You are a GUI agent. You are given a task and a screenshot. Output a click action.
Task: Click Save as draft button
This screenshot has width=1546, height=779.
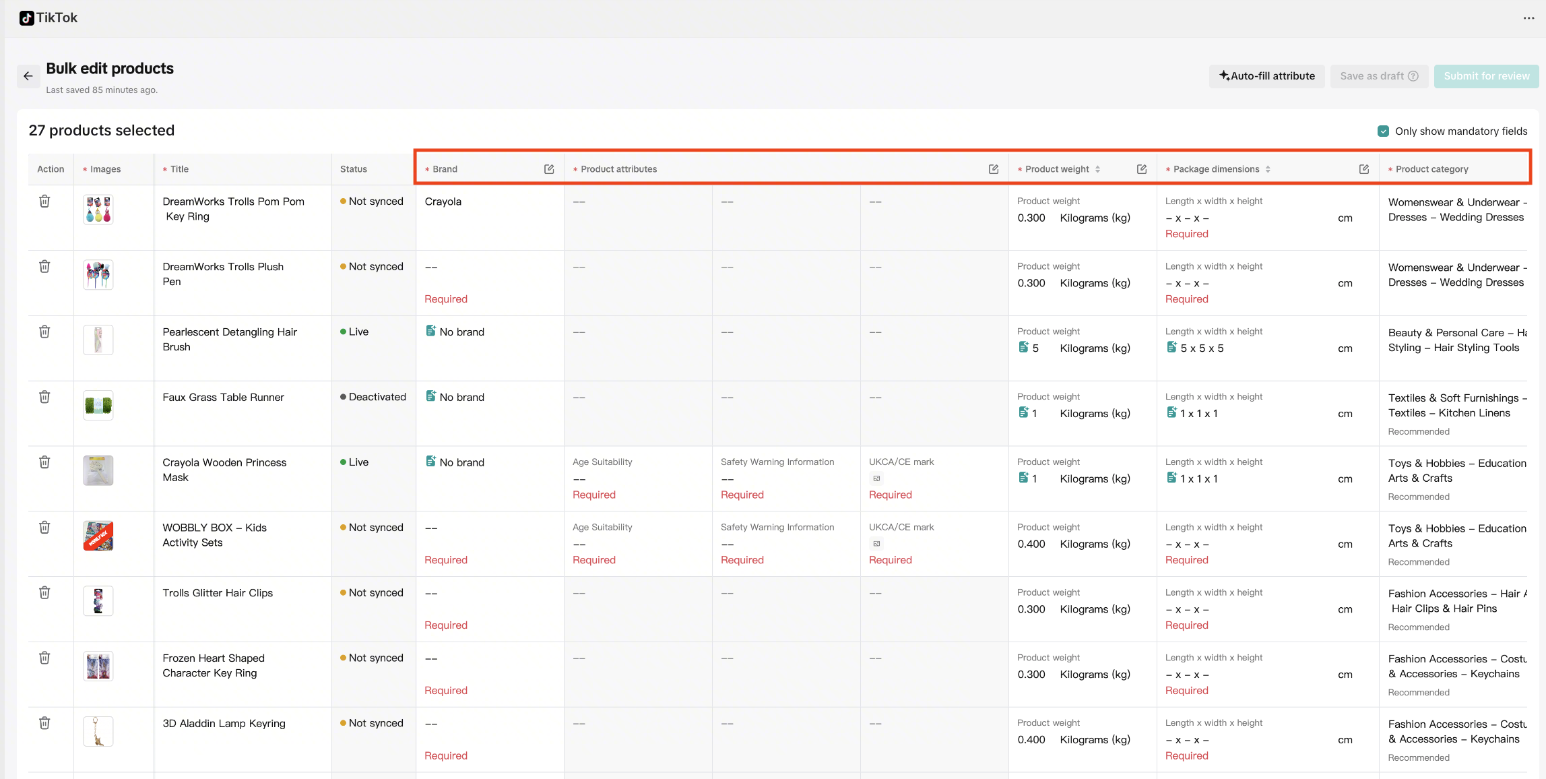(1379, 76)
